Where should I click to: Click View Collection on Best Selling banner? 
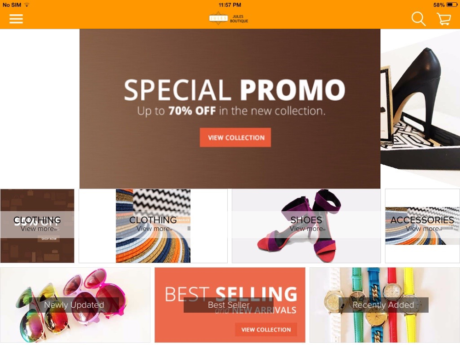click(x=266, y=330)
